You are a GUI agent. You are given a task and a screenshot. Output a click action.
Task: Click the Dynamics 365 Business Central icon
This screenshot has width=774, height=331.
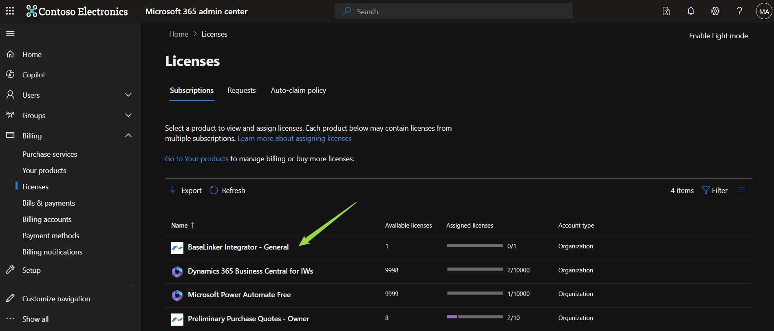pyautogui.click(x=177, y=272)
